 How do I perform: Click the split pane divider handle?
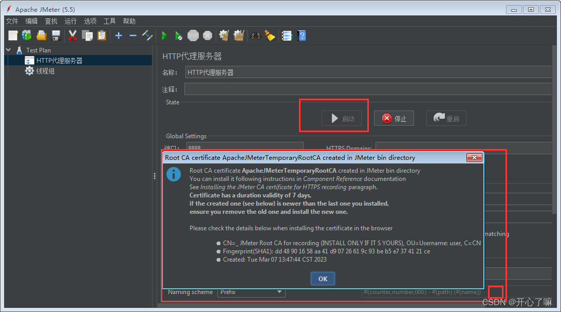point(155,176)
